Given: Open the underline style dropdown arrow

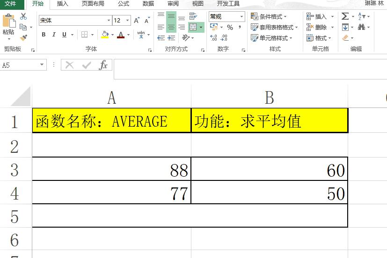Looking at the screenshot, I should (73, 35).
